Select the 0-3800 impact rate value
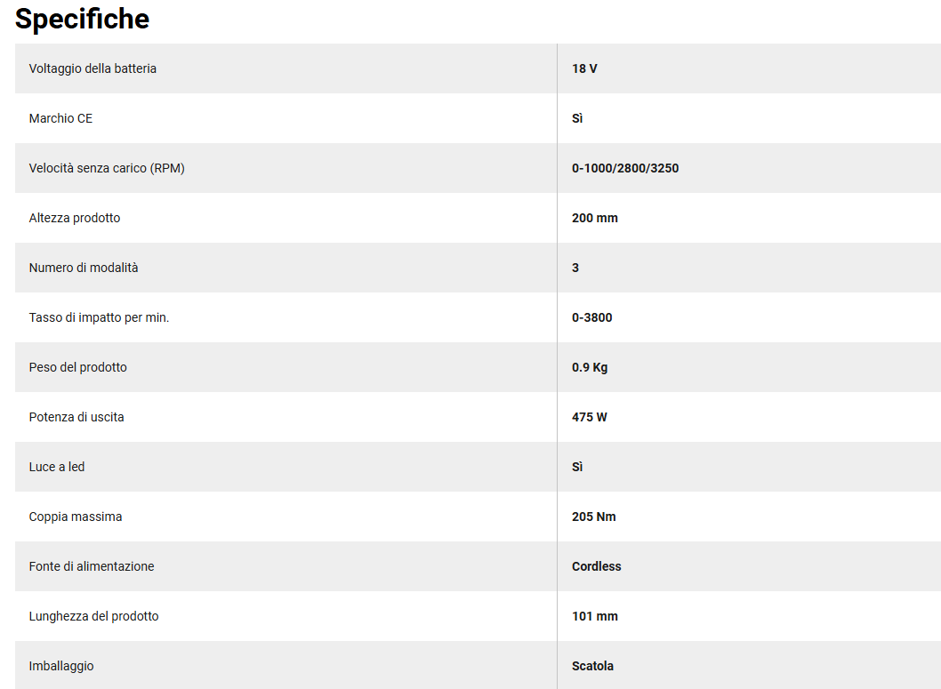 592,317
